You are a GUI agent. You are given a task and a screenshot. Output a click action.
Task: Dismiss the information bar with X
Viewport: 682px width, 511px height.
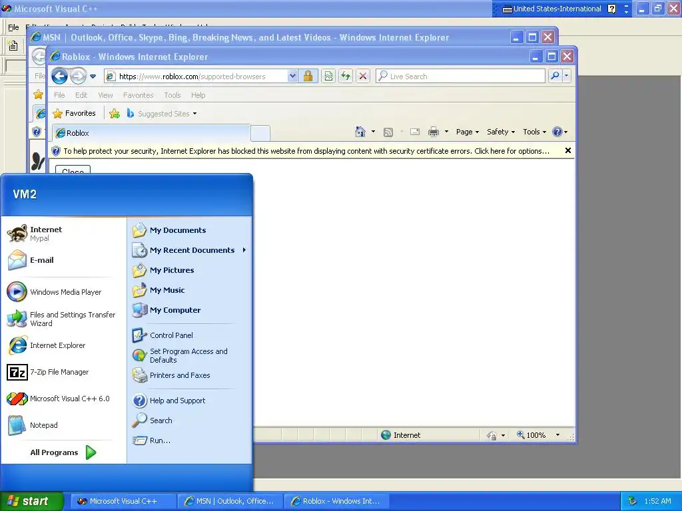coord(567,151)
